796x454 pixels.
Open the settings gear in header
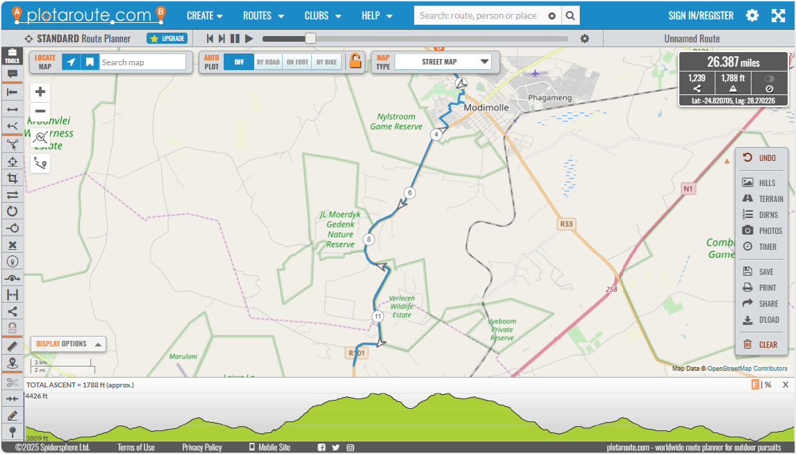click(x=752, y=15)
